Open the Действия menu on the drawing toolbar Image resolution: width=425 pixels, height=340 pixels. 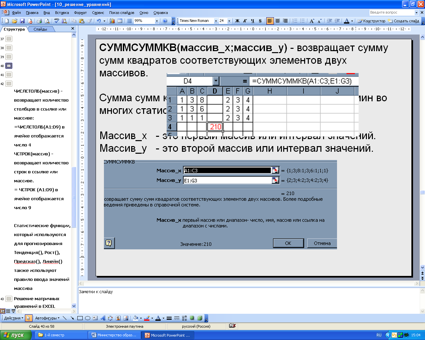point(14,318)
